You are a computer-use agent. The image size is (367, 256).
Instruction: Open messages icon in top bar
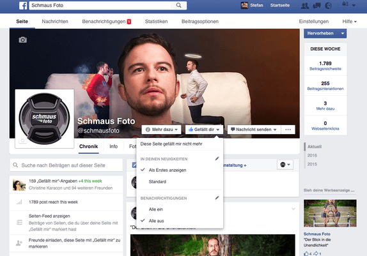pyautogui.click(x=316, y=5)
